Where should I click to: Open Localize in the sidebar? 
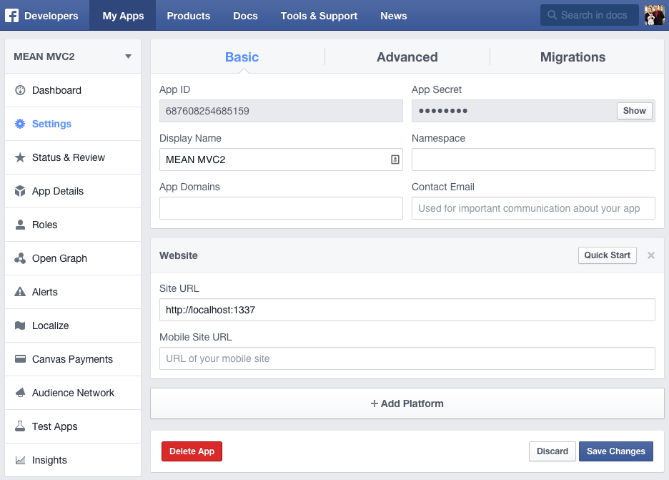(73, 325)
